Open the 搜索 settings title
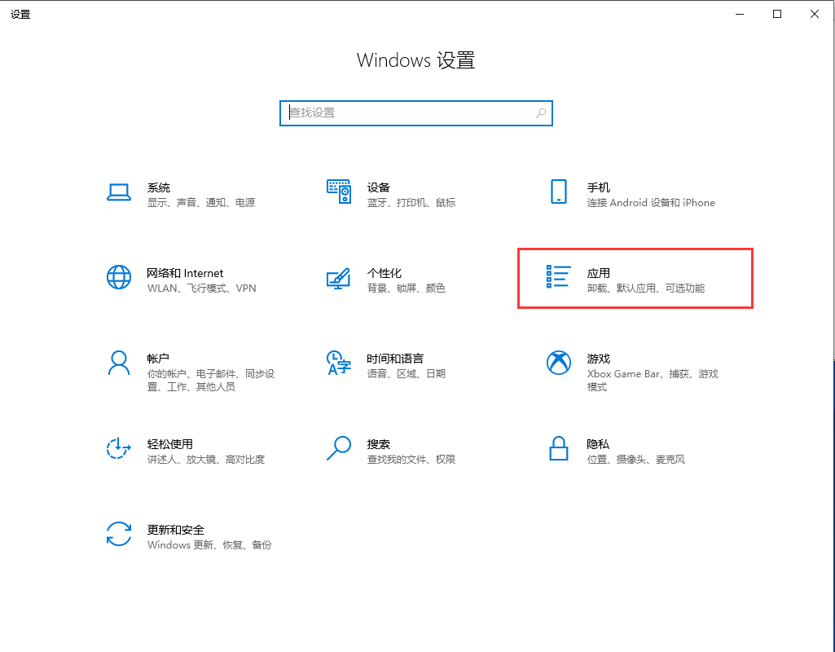835x652 pixels. coord(379,444)
